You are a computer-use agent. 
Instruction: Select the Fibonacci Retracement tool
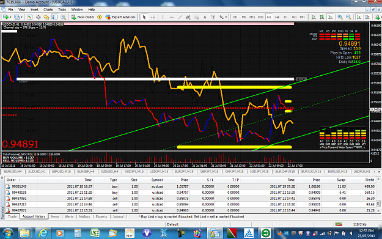coord(196,17)
